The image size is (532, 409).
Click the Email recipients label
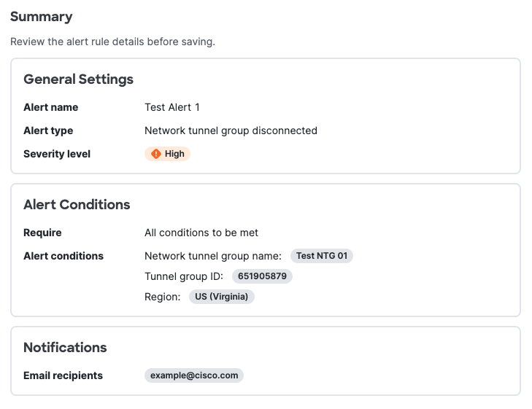63,375
